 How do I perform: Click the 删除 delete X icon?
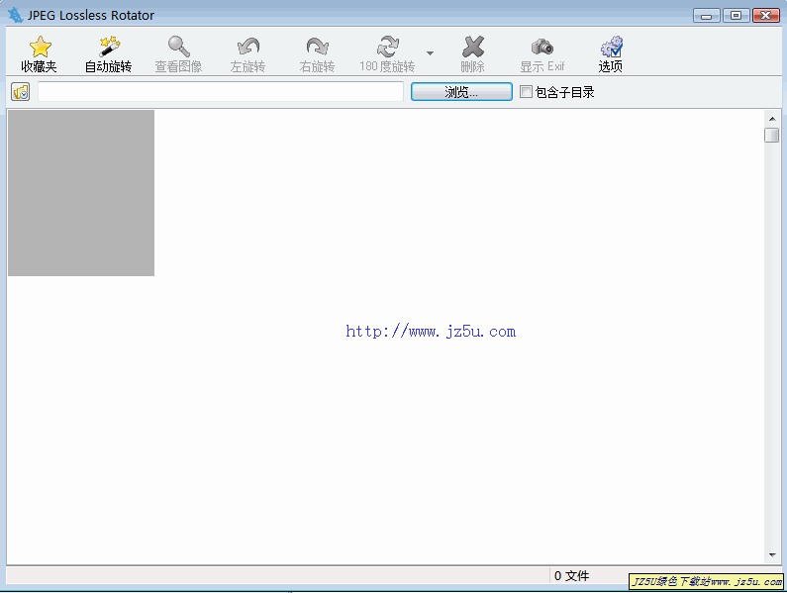point(473,47)
